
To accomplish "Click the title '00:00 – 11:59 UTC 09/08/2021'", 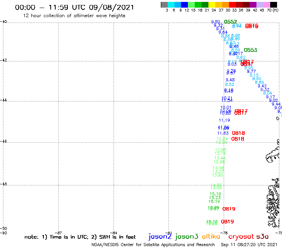I will [x=74, y=8].
